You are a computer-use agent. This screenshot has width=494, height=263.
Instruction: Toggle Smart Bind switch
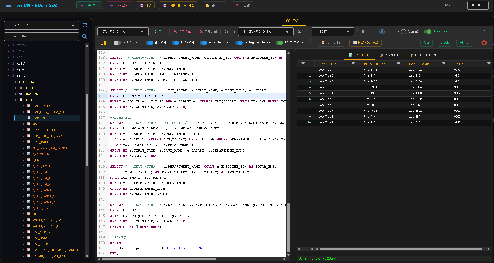coord(428,31)
